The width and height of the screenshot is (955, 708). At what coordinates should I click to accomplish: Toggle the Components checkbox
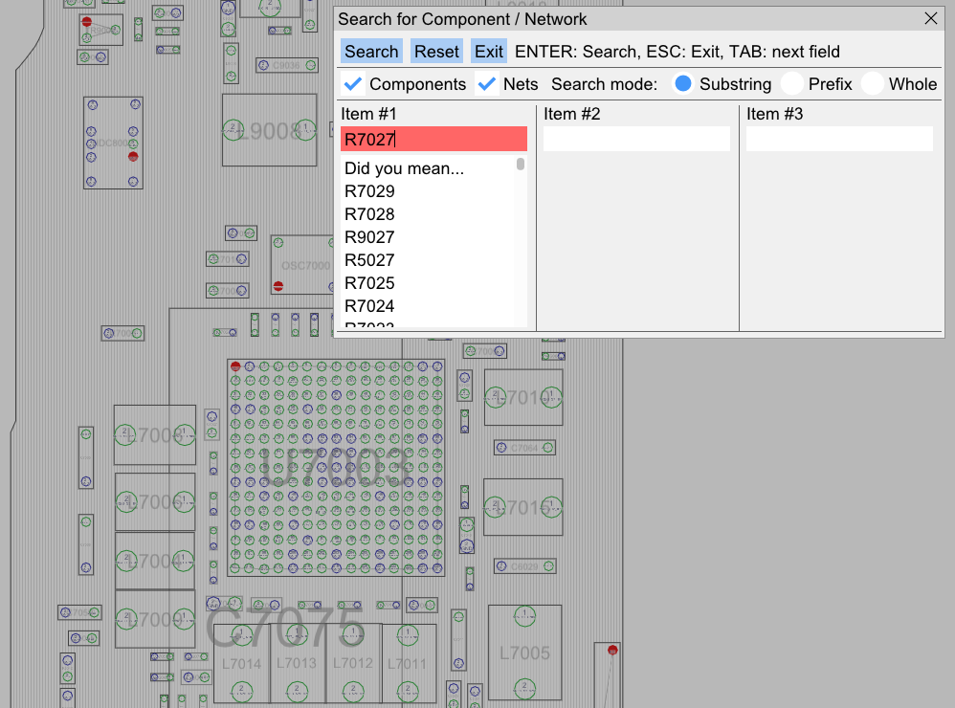(353, 84)
